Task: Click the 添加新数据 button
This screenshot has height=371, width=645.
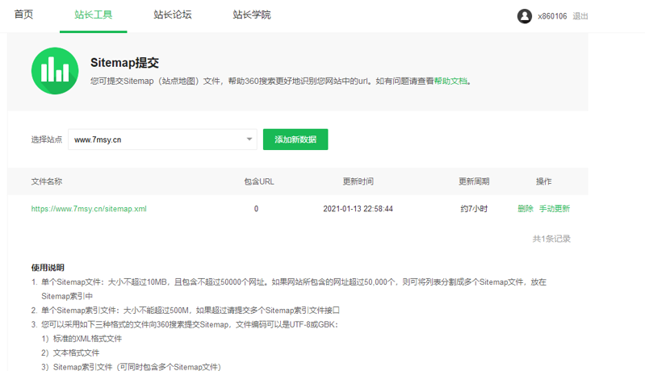Action: (295, 140)
